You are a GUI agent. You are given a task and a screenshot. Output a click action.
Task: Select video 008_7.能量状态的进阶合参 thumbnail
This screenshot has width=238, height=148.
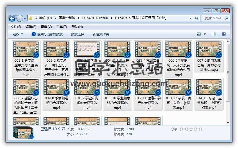coord(26,87)
